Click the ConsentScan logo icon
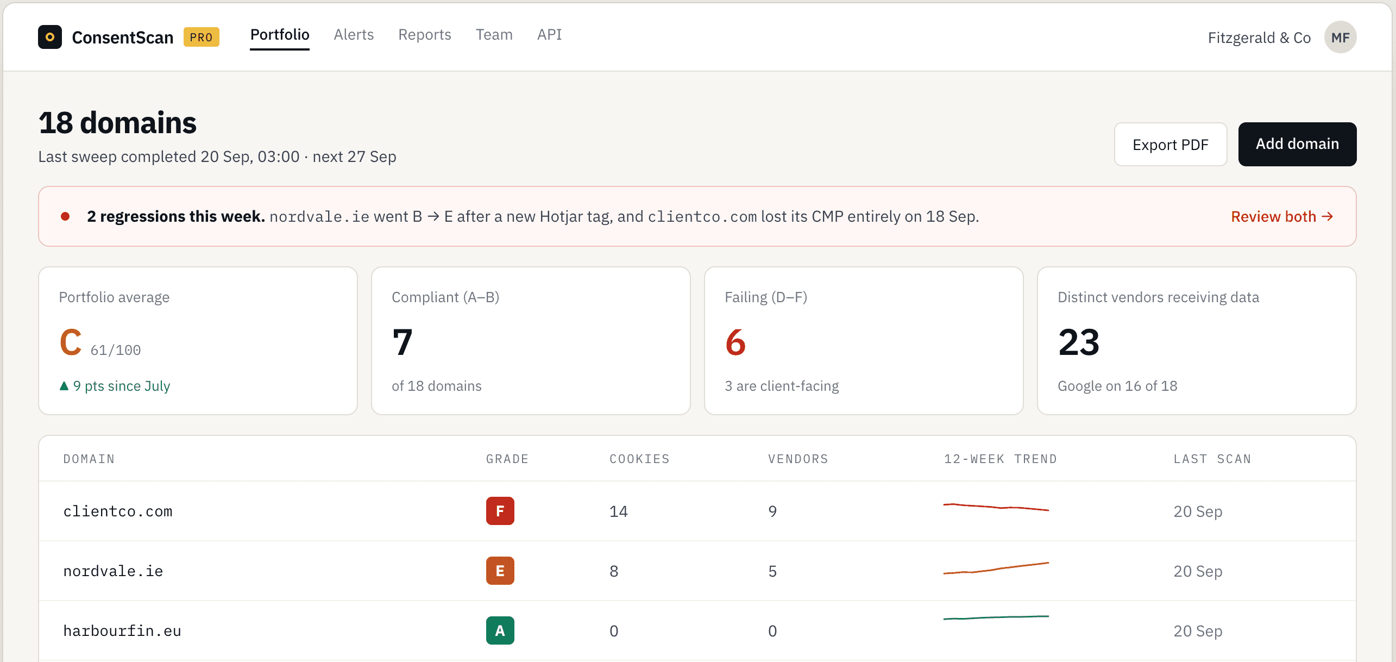The width and height of the screenshot is (1396, 662). [50, 37]
